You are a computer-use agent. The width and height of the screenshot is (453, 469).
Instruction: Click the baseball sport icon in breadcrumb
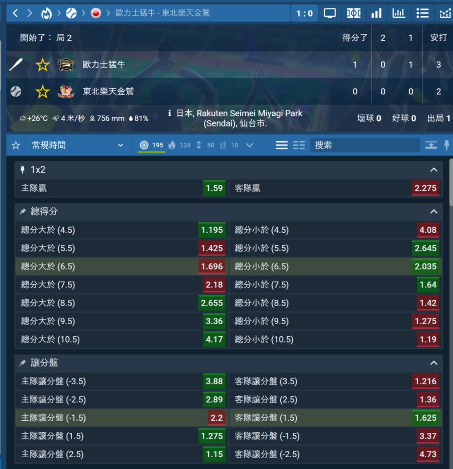(x=71, y=13)
